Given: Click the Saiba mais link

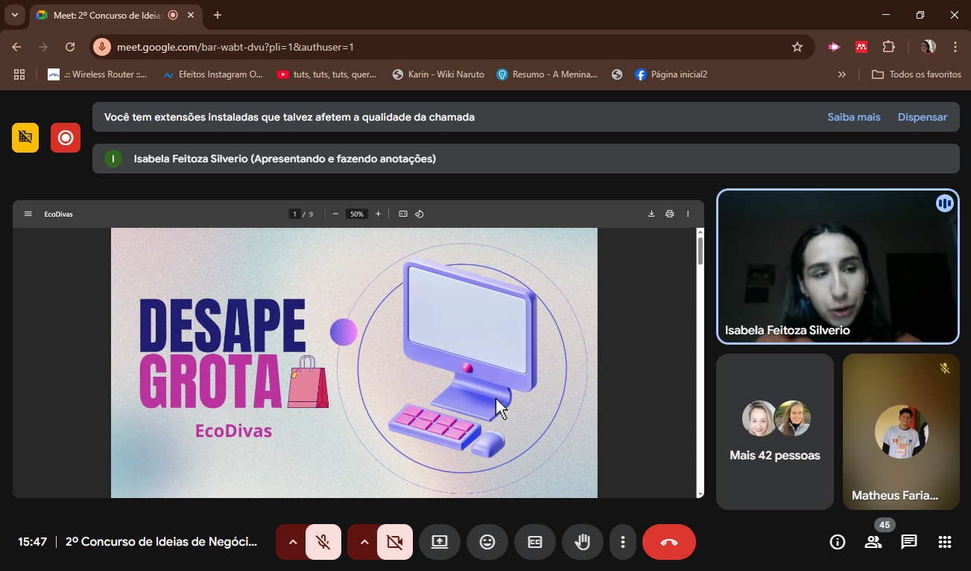Looking at the screenshot, I should 853,117.
